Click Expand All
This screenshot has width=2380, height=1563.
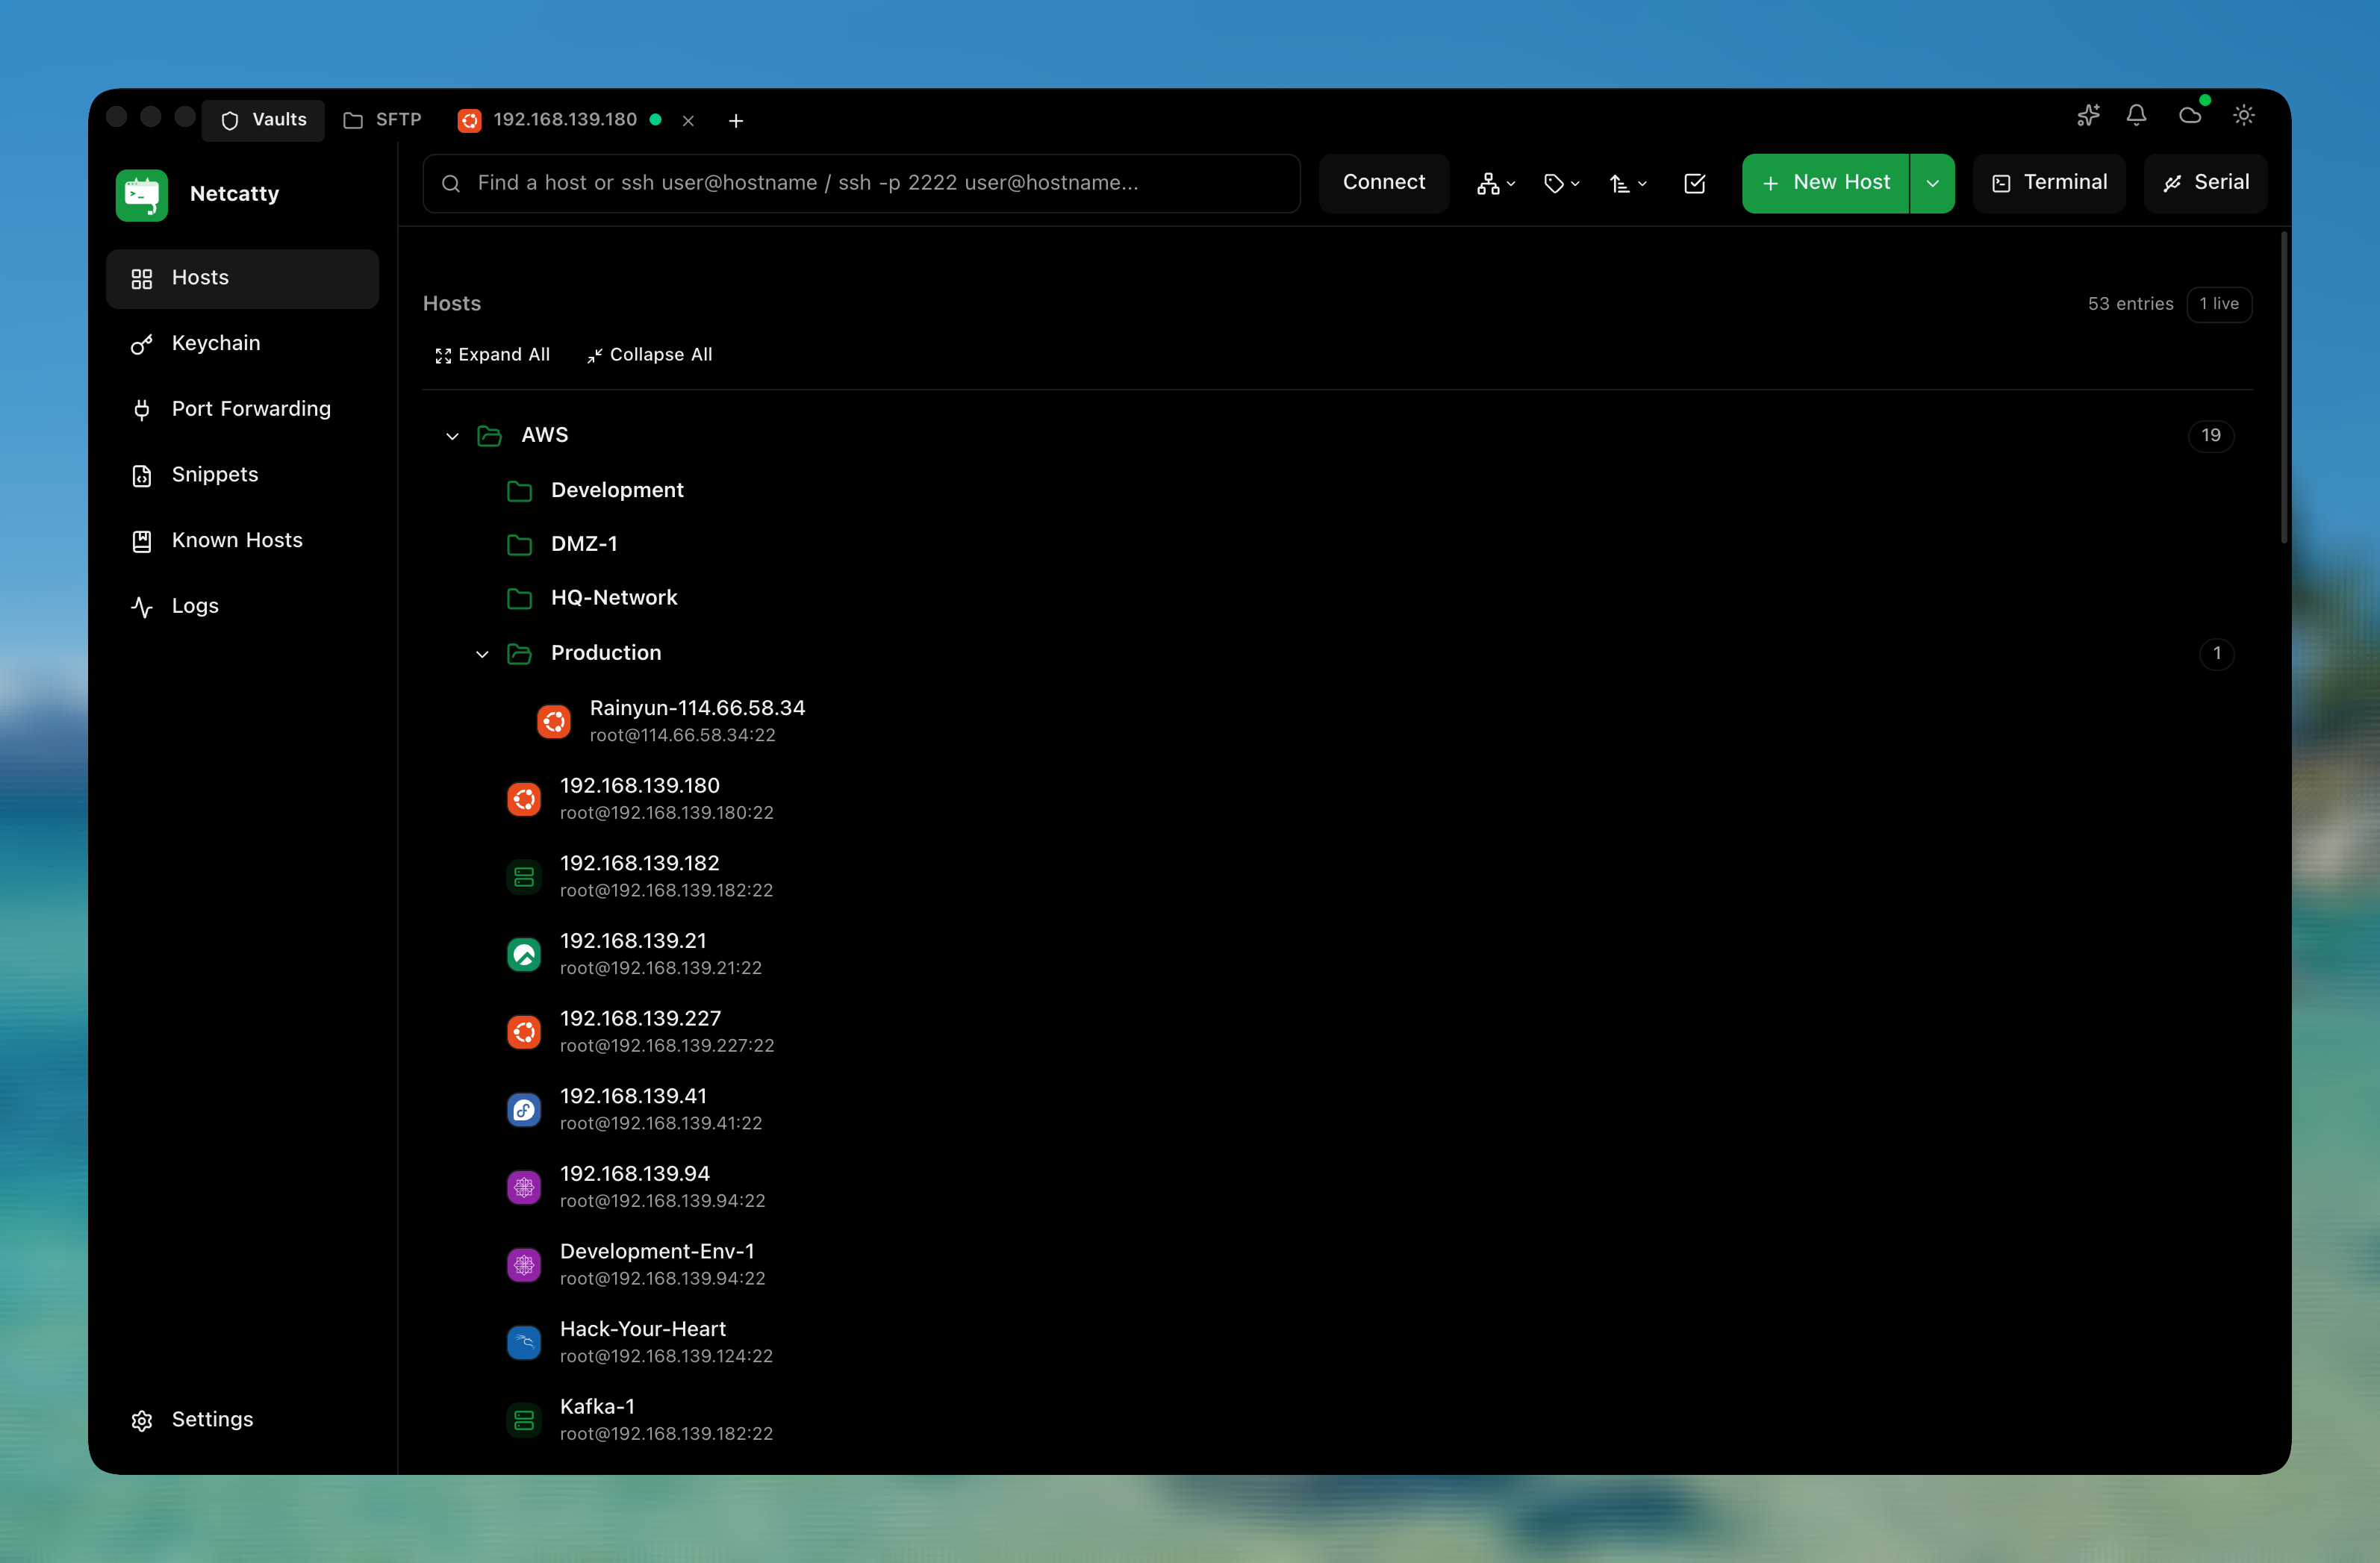point(492,355)
